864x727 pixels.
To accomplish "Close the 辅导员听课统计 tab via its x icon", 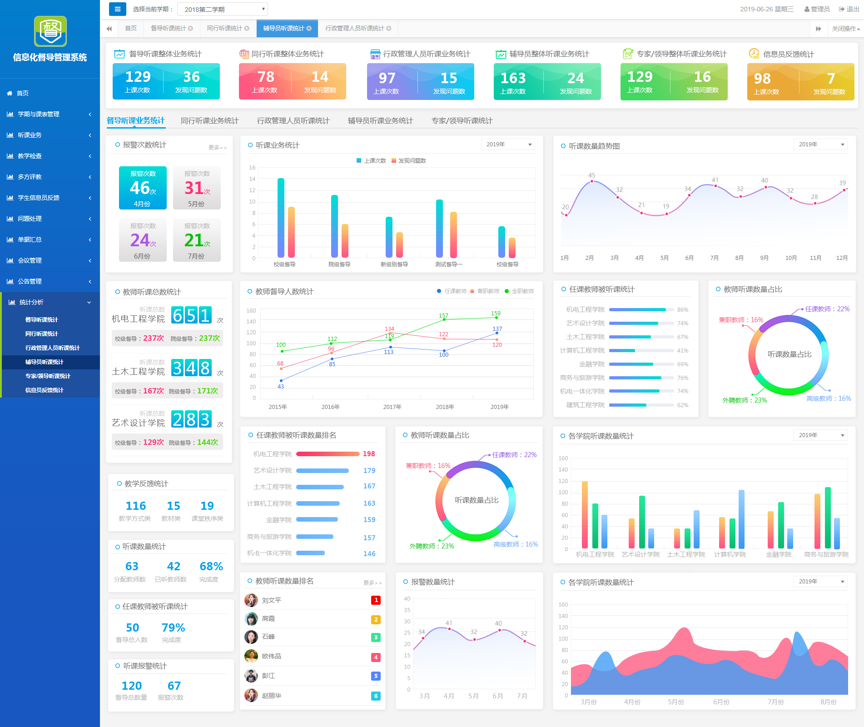I will coord(309,28).
